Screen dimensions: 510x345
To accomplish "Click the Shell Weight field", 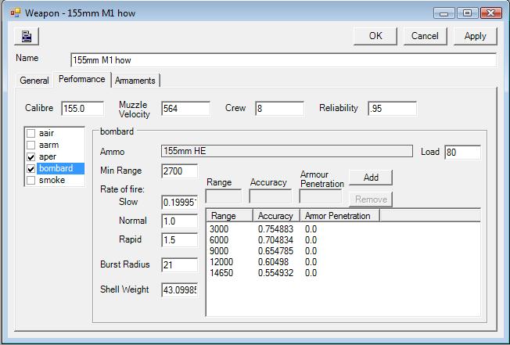I will (180, 289).
